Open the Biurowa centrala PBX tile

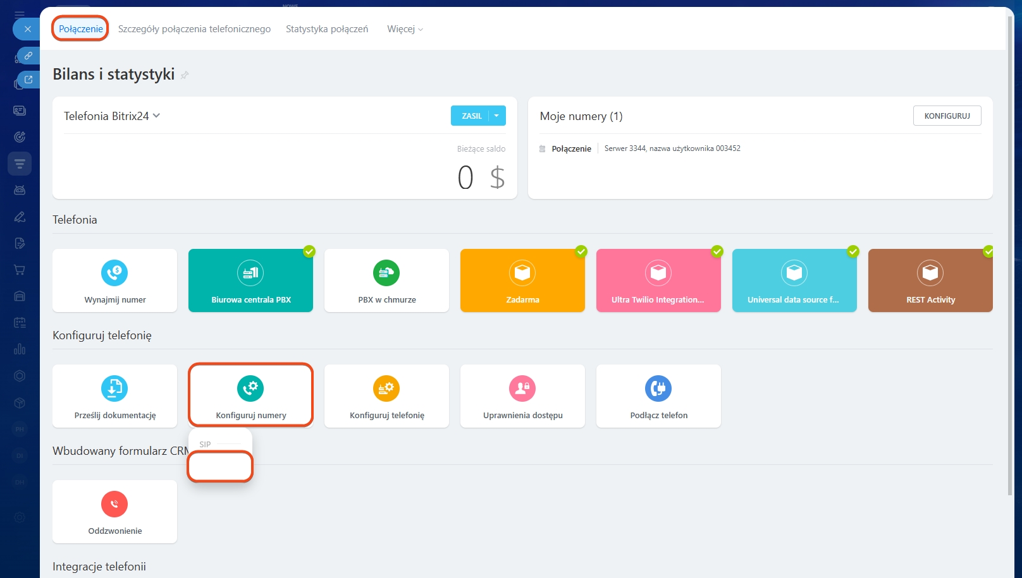point(250,280)
